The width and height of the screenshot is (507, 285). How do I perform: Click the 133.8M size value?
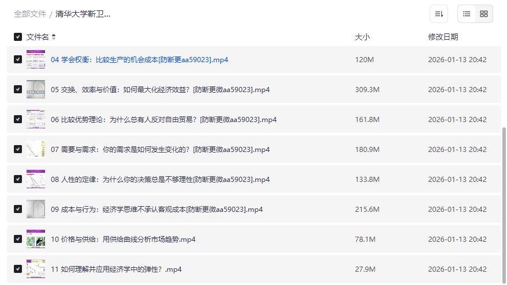pyautogui.click(x=367, y=180)
